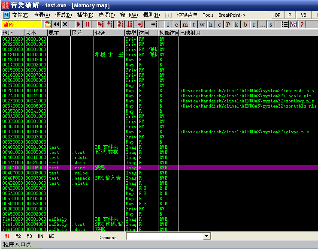Viewport: 318px width, 249px height.
Task: Open the 窗口(W) menu
Action: [x=129, y=15]
